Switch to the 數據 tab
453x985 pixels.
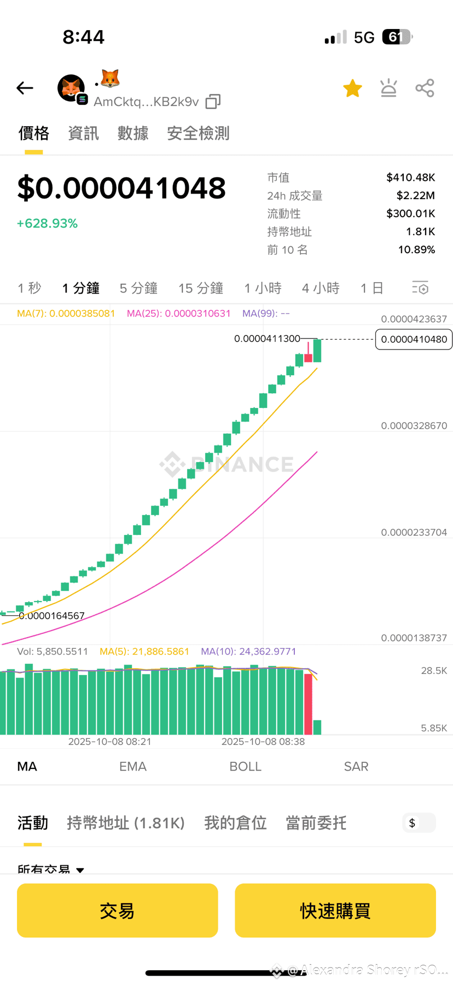tap(133, 133)
